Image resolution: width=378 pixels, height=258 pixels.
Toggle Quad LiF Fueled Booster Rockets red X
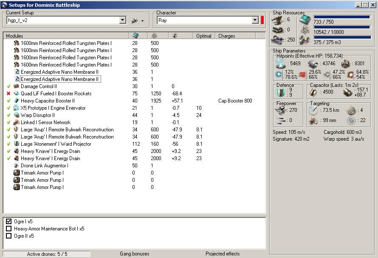pos(8,93)
